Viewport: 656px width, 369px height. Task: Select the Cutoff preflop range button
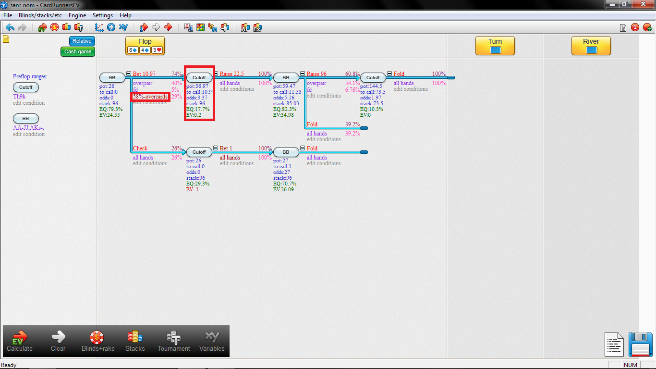[26, 87]
